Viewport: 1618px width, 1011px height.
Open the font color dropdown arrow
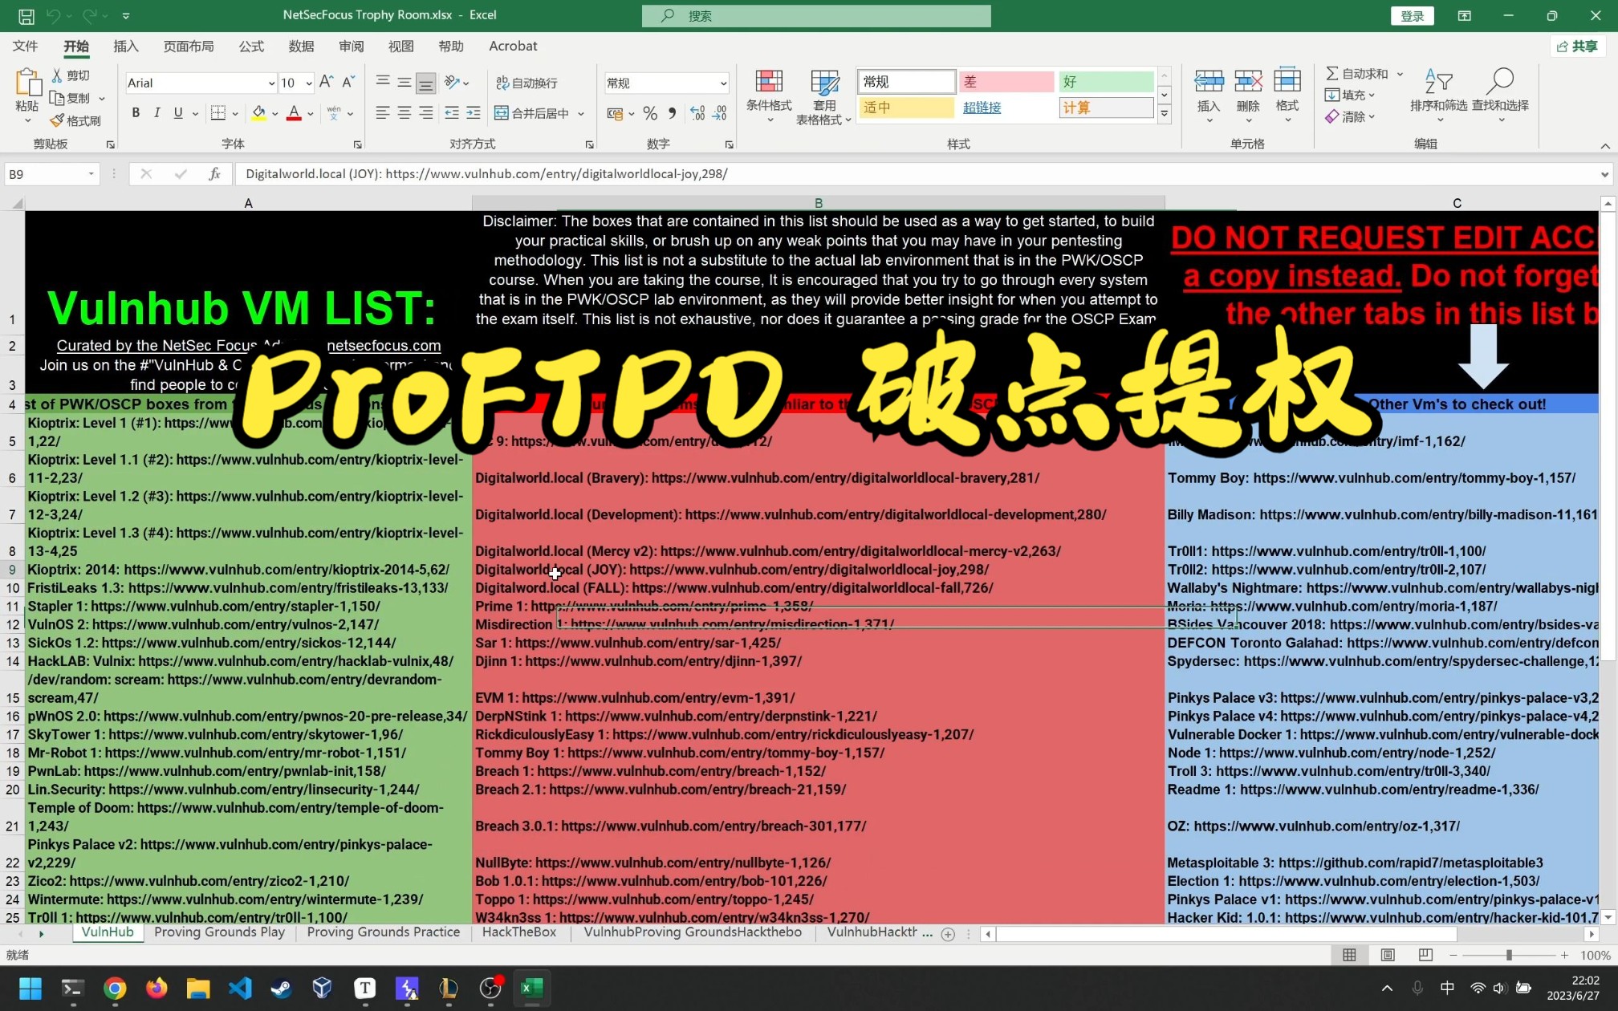311,114
